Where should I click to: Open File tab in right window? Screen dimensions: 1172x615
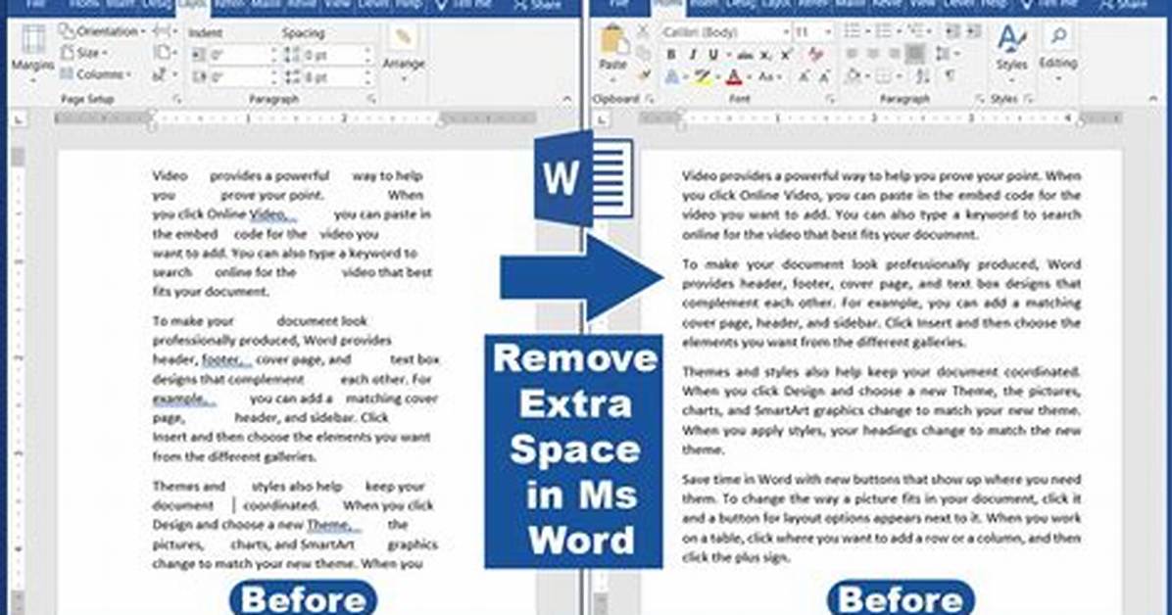[617, 5]
